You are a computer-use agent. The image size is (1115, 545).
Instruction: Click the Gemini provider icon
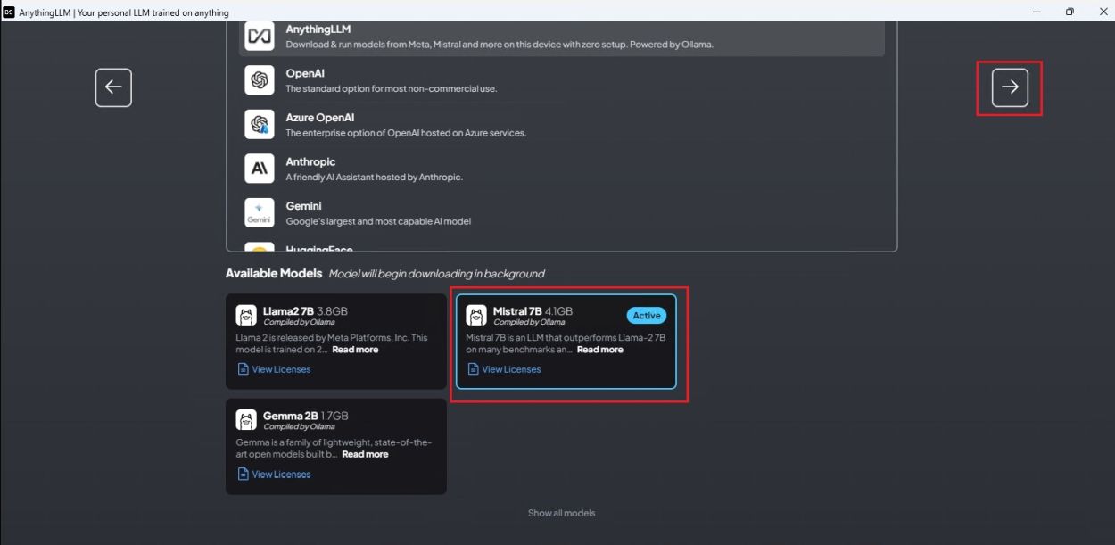[260, 212]
